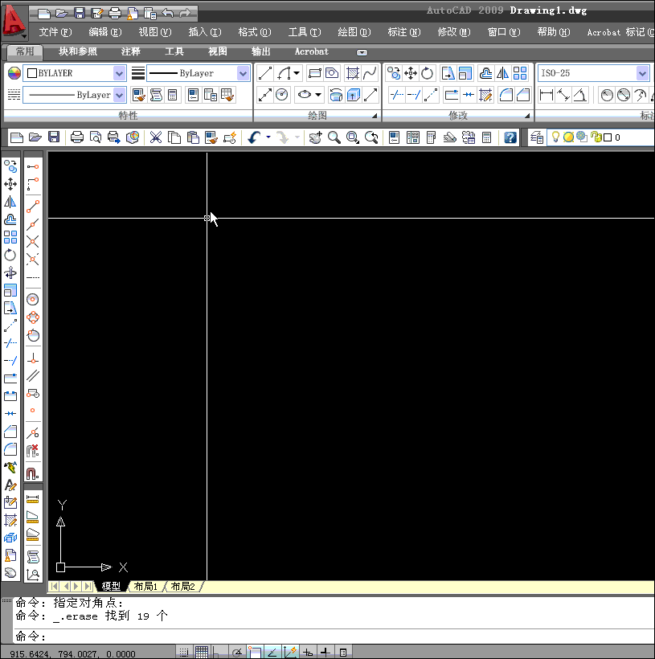Click the model tab scroll-to-first arrow
The width and height of the screenshot is (655, 659).
54,587
